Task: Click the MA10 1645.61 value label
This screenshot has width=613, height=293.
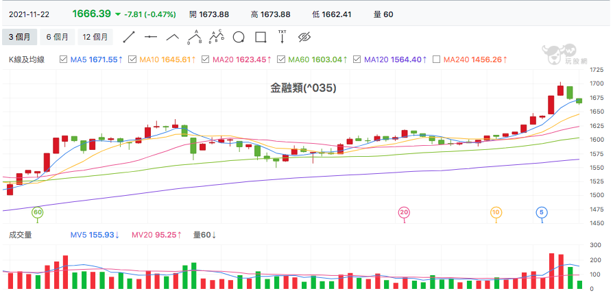Action: (x=167, y=60)
